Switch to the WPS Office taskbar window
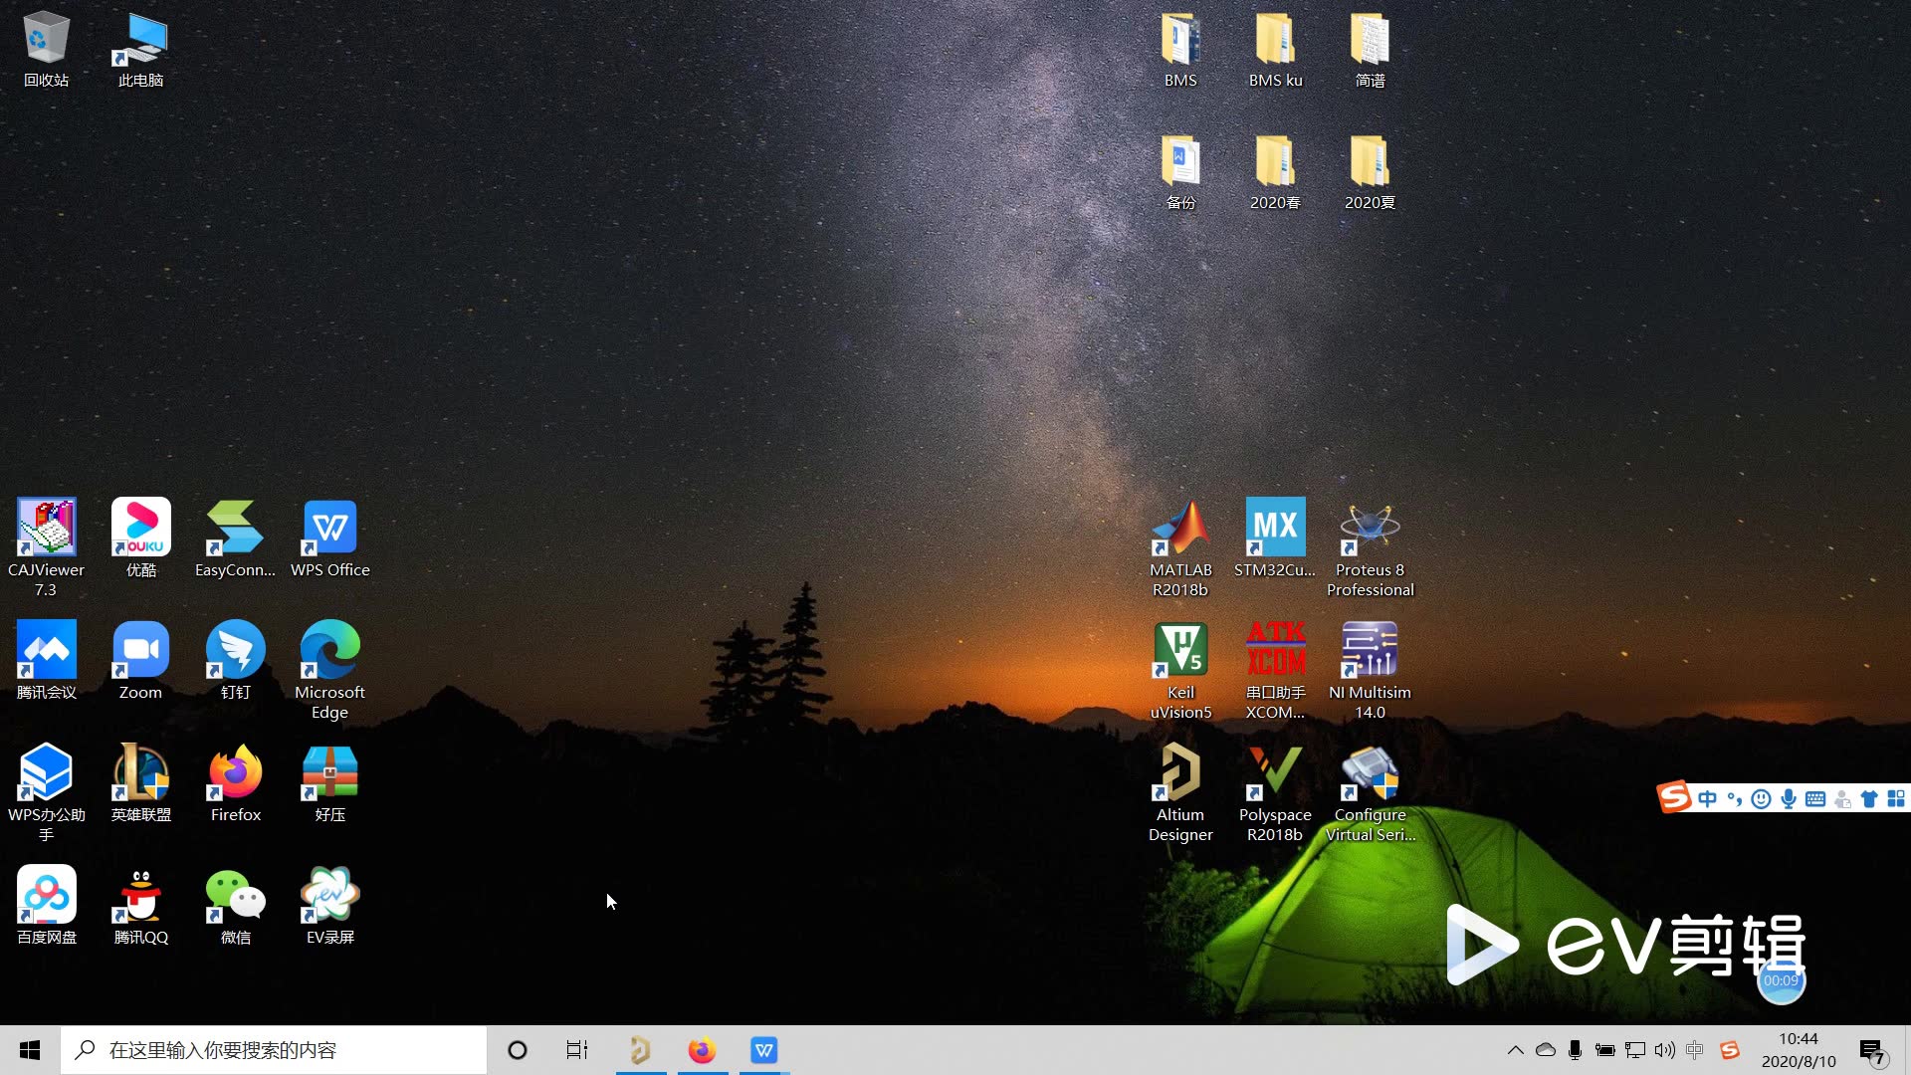The height and width of the screenshot is (1075, 1911). (763, 1050)
